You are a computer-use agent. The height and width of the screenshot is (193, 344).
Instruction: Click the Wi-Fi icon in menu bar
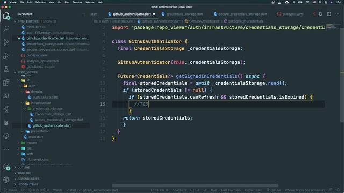(x=307, y=2)
